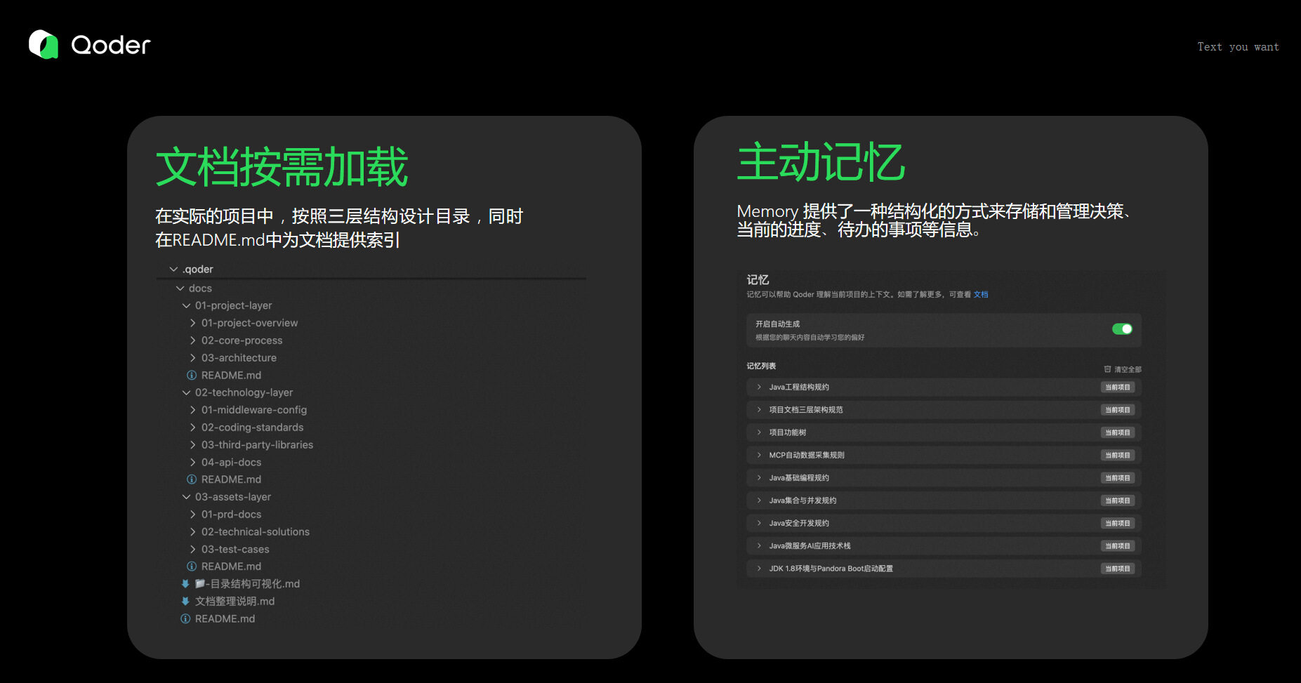Image resolution: width=1301 pixels, height=683 pixels.
Task: Click the info icon beside 02-technology-layer README.md
Action: pos(192,479)
